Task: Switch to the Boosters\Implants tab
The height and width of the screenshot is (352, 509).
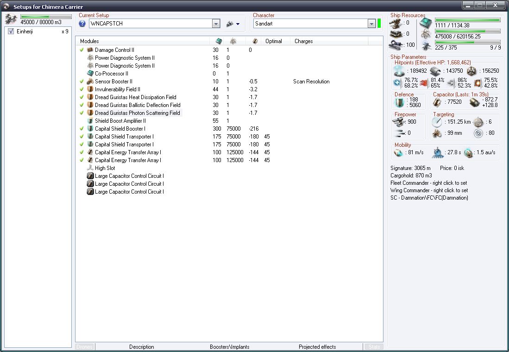Action: point(230,347)
